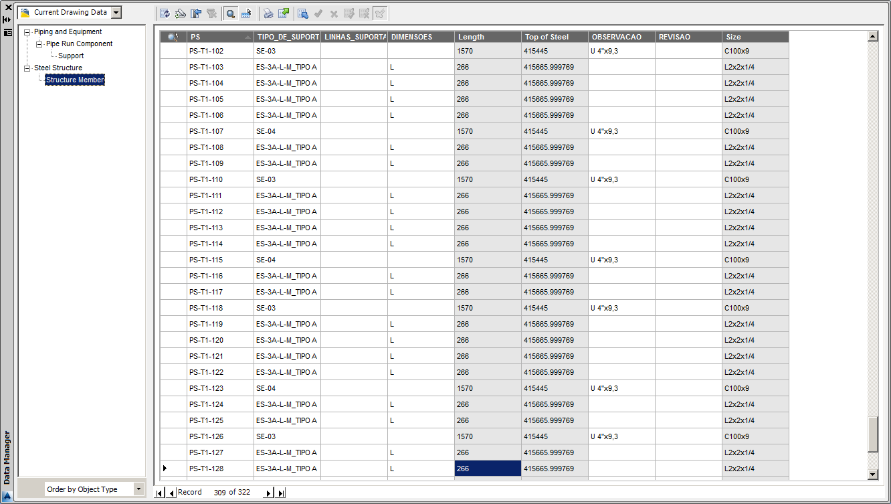Viewport: 891px width, 504px height.
Task: Click SE-03 in the PS-T1-110 row
Action: pos(287,179)
